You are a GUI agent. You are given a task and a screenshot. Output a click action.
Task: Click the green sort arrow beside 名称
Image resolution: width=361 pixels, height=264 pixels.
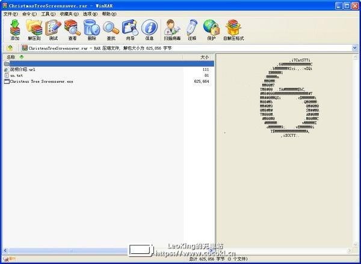tap(22, 57)
